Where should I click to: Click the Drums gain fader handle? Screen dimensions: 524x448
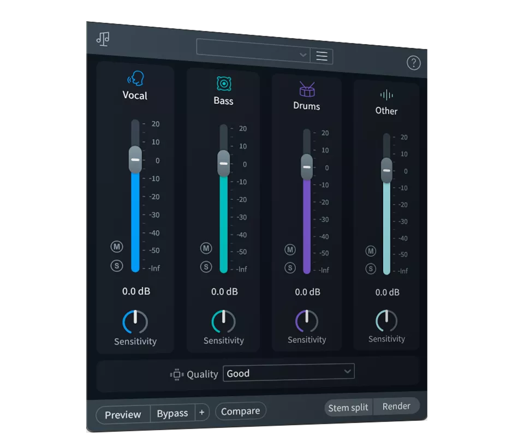tap(307, 167)
